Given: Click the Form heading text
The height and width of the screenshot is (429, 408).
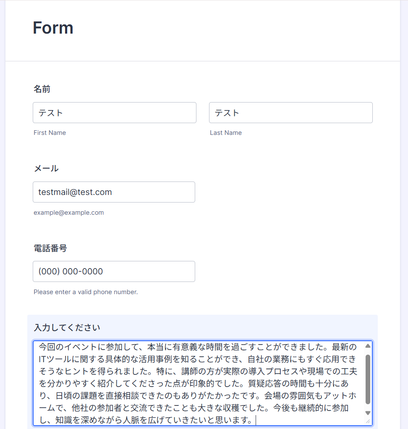Looking at the screenshot, I should point(53,28).
